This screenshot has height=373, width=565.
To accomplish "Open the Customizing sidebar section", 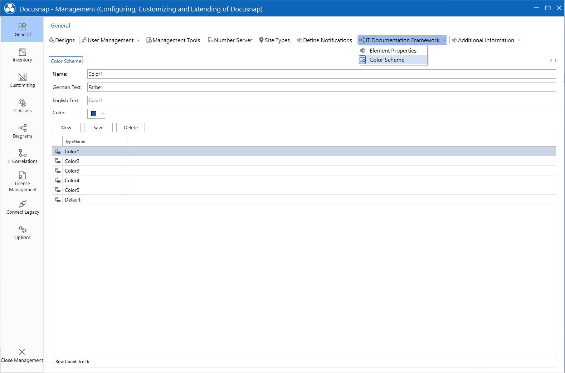I will (x=22, y=80).
